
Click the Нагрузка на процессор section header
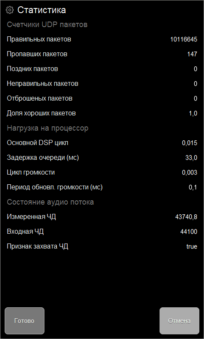tap(48, 128)
